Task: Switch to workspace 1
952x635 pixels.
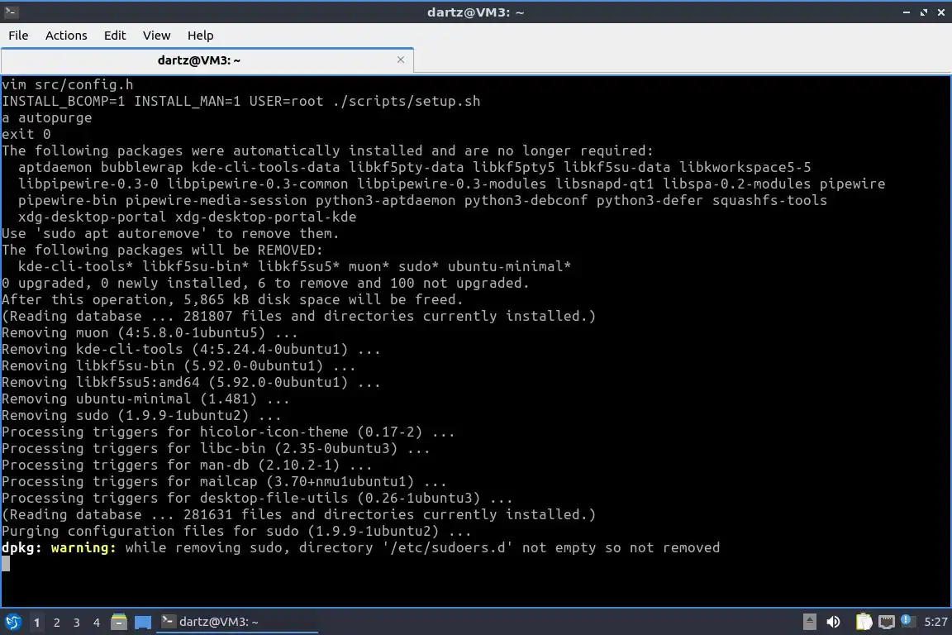Action: click(x=36, y=623)
